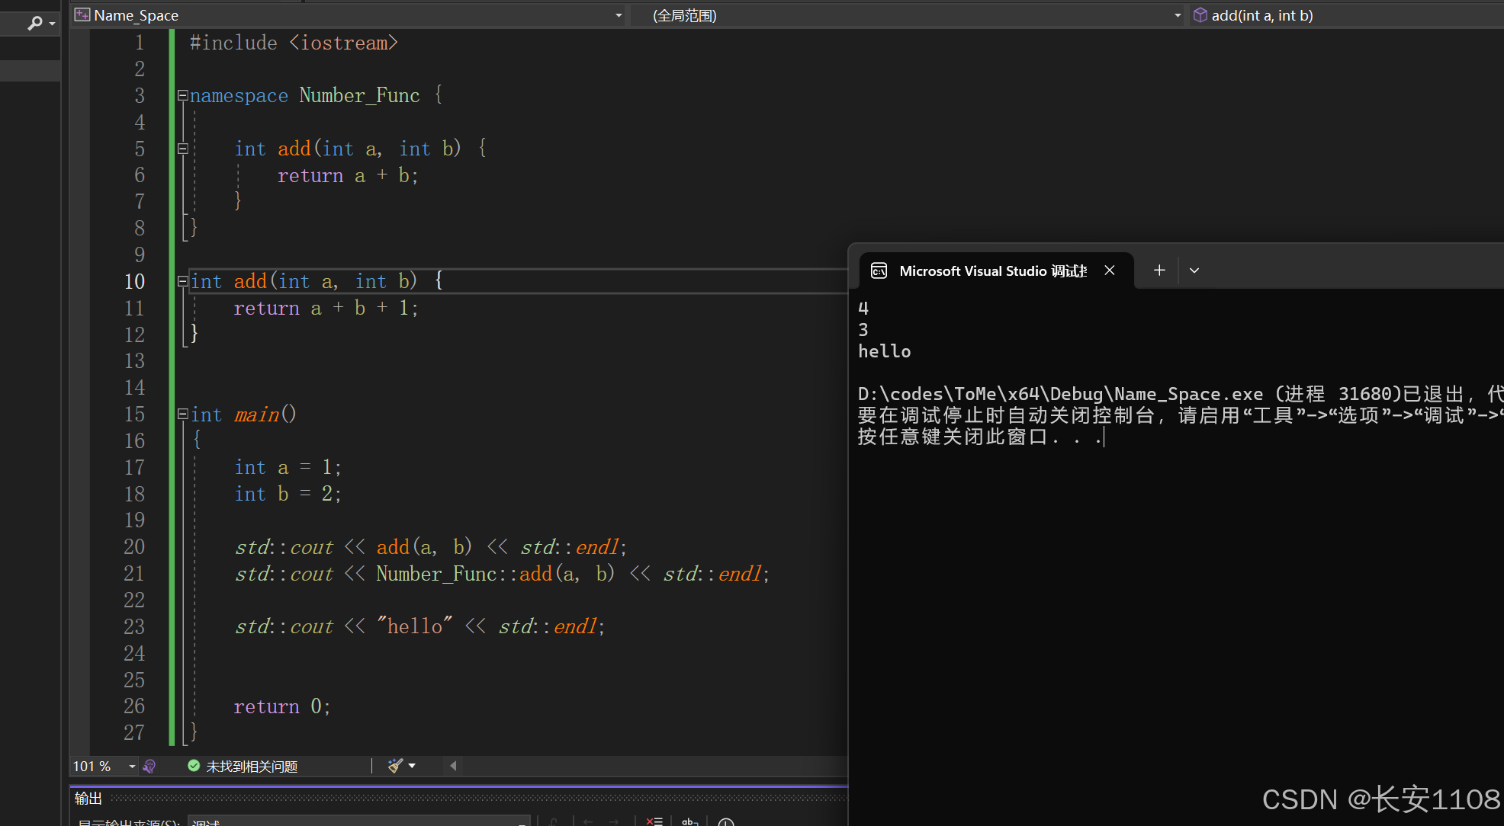1504x826 pixels.
Task: Select the Microsoft Visual Studio debug console tab
Action: coord(991,271)
